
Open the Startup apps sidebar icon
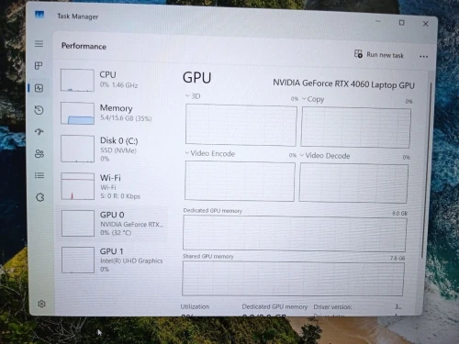point(39,132)
